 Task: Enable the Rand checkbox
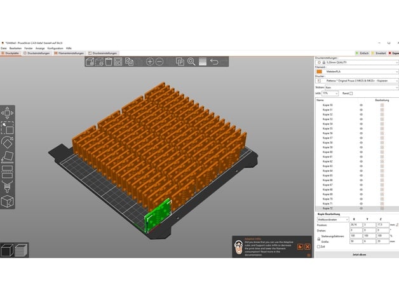point(351,93)
